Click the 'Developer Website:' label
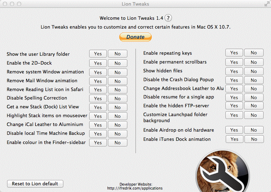This screenshot has height=192, width=271. [136, 184]
